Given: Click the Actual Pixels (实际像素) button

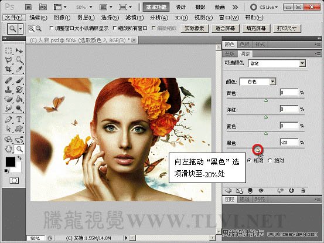Looking at the screenshot, I should point(195,28).
